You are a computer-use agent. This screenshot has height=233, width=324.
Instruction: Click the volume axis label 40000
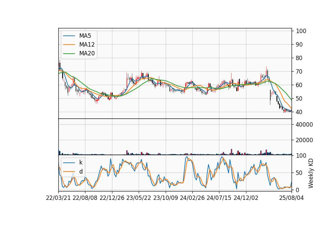pyautogui.click(x=304, y=125)
